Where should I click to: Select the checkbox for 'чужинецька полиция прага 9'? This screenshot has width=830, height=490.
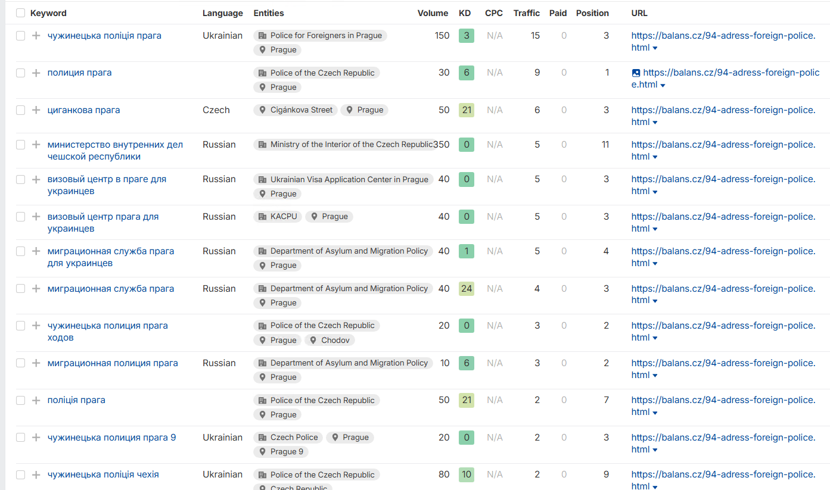[x=21, y=438]
